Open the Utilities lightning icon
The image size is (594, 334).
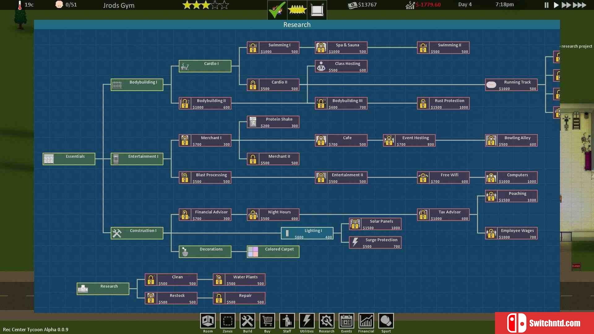point(307,321)
